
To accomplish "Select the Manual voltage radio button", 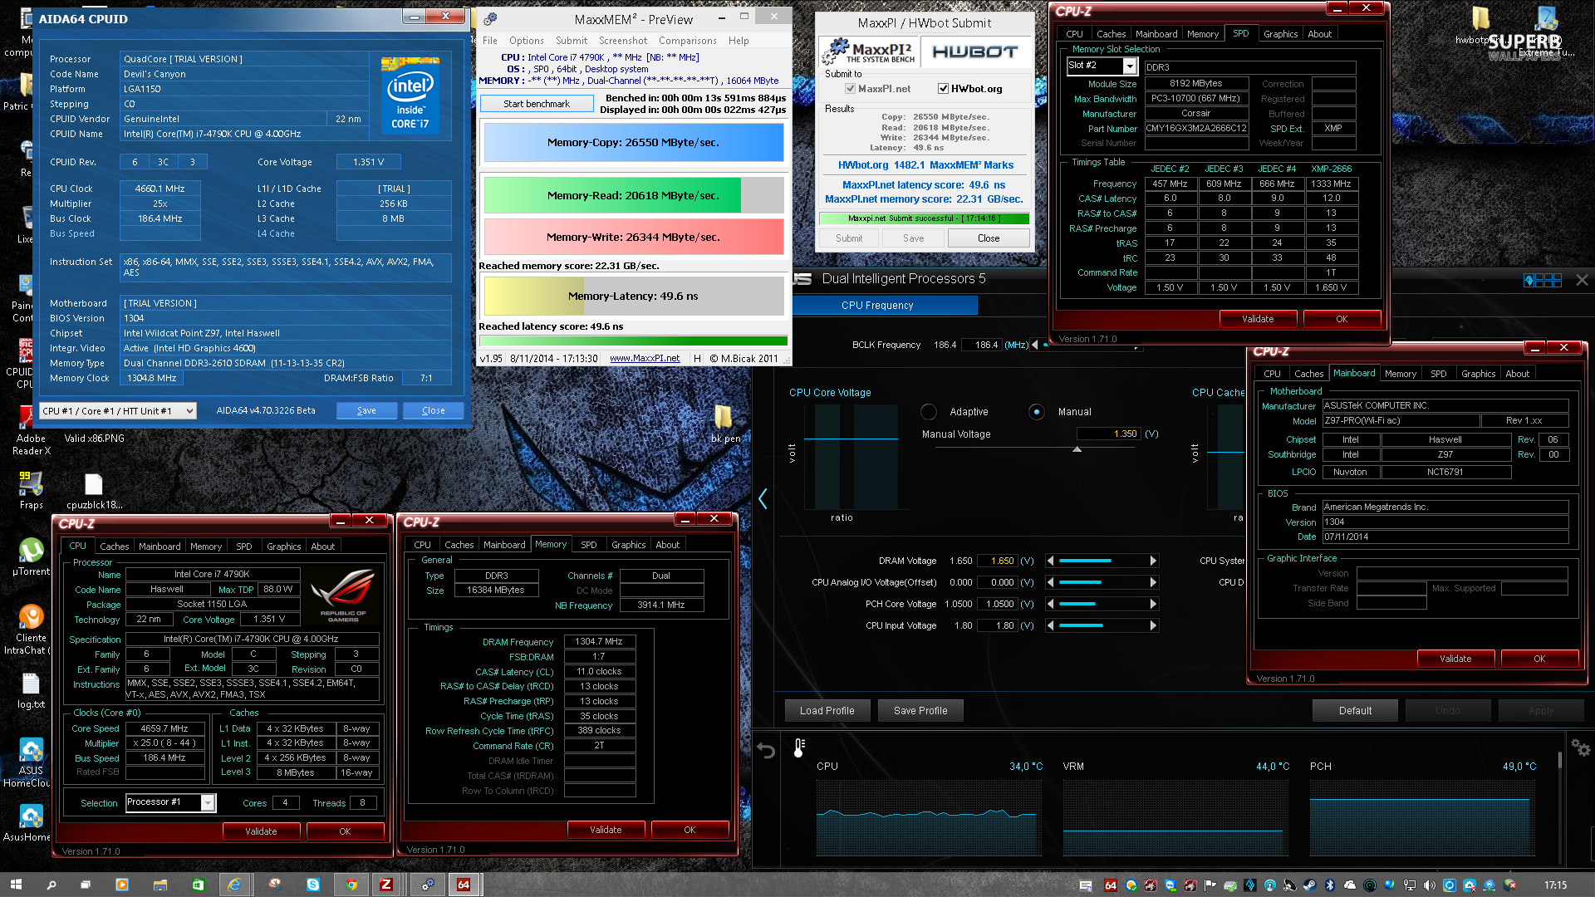I will tap(1036, 412).
